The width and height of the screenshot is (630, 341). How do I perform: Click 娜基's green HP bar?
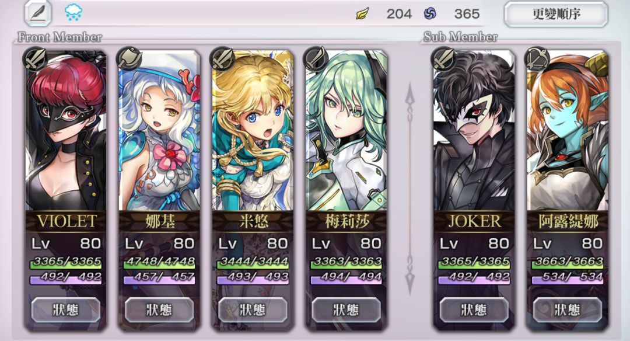(x=159, y=263)
